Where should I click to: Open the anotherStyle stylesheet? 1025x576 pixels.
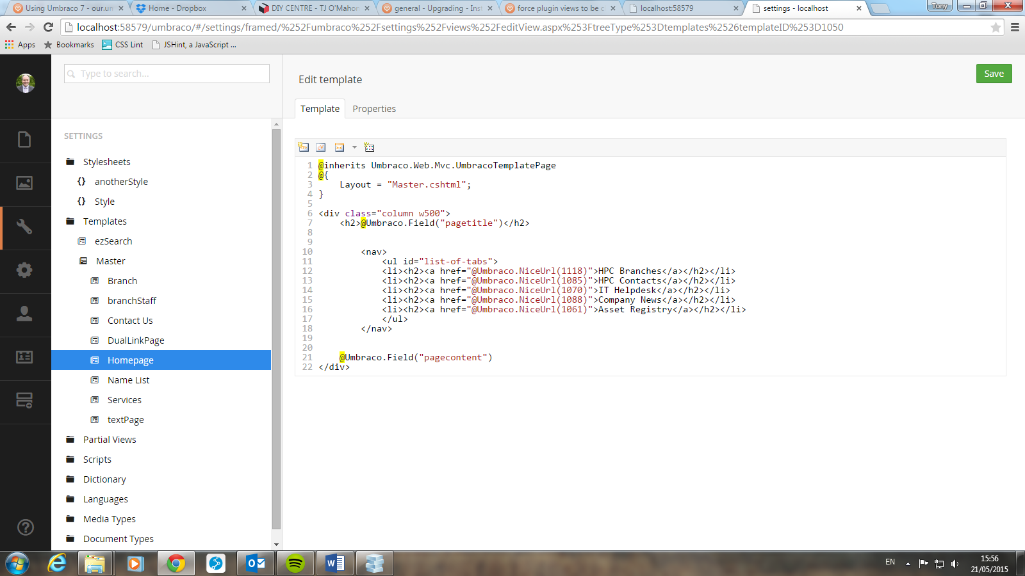point(121,182)
